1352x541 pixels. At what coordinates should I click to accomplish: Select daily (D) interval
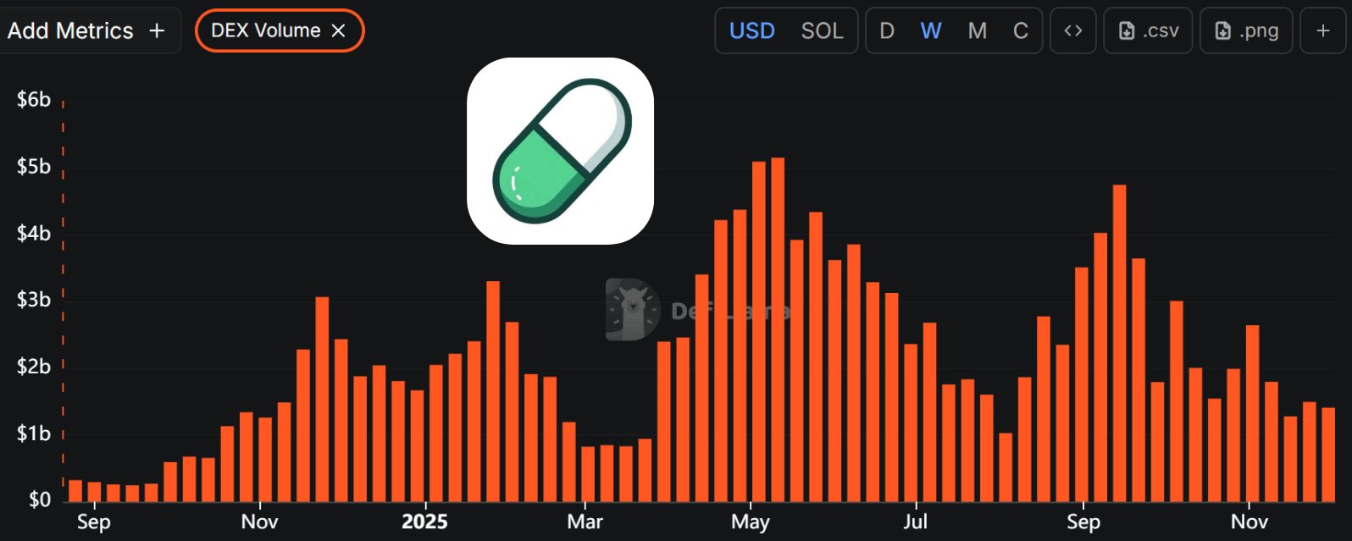887,31
